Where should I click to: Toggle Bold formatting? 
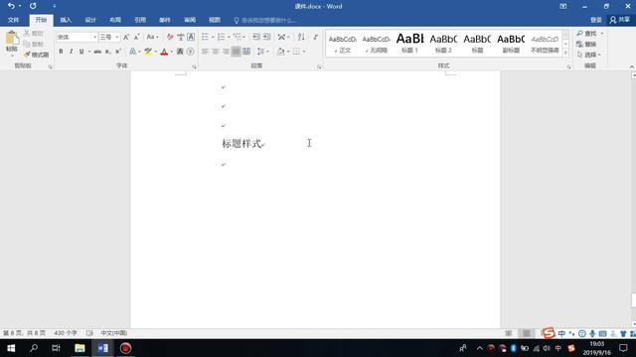pos(61,52)
